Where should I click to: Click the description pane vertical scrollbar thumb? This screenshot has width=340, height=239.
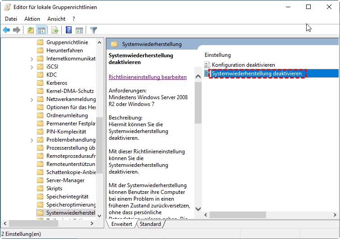tap(198, 103)
